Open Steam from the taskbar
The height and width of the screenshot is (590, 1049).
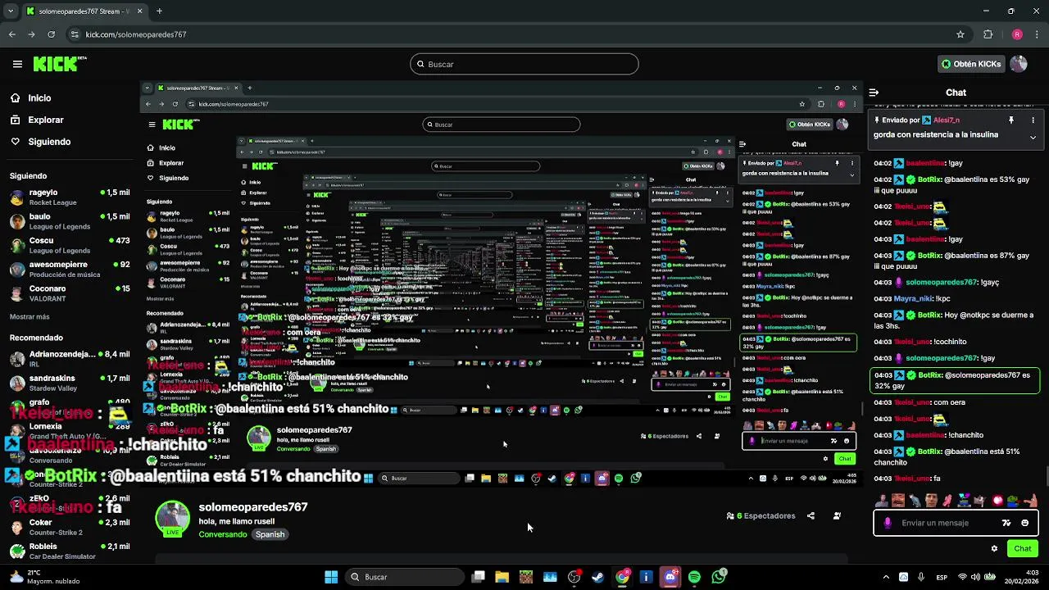pyautogui.click(x=598, y=577)
